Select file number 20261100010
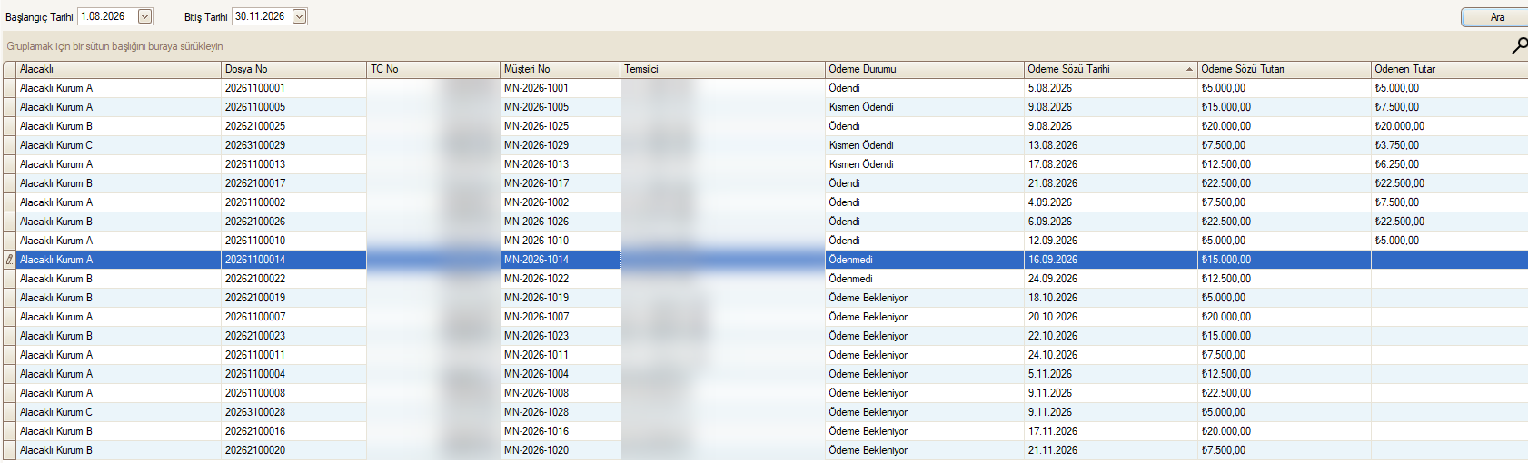 tap(255, 241)
